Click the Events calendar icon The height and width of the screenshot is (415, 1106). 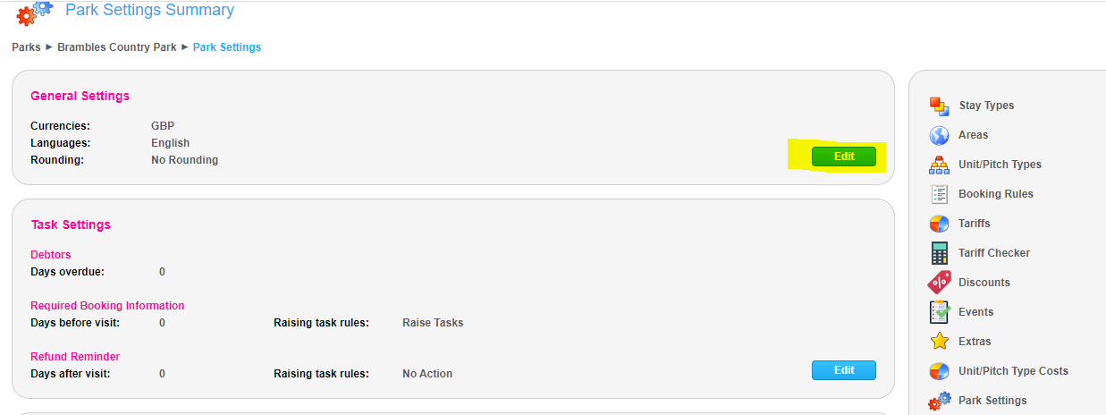click(939, 312)
